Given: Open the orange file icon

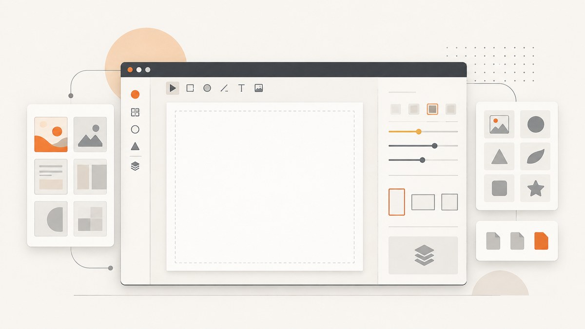Looking at the screenshot, I should click(x=541, y=241).
